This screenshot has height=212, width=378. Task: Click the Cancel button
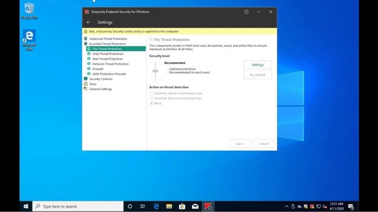point(263,144)
